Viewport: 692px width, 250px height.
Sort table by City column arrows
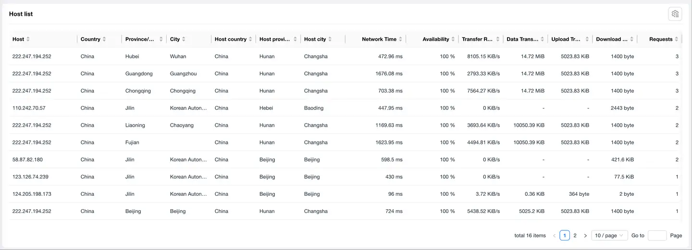point(184,39)
